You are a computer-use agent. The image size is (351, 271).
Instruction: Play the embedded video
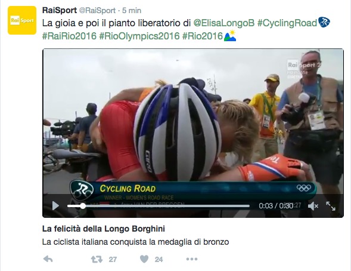click(x=55, y=205)
